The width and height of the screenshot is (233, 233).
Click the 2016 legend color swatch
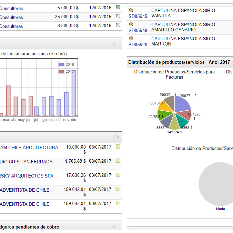61,64
